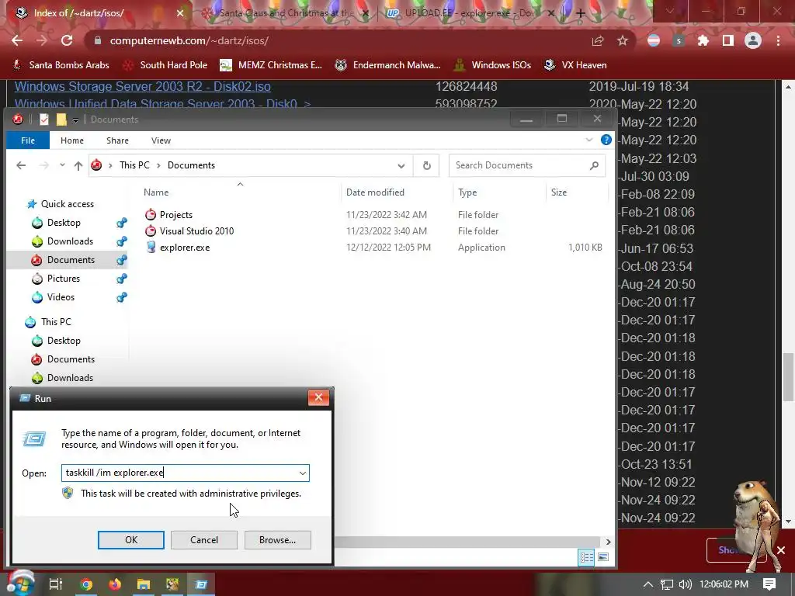Click the Run taskbar icon
The width and height of the screenshot is (795, 596).
201,584
